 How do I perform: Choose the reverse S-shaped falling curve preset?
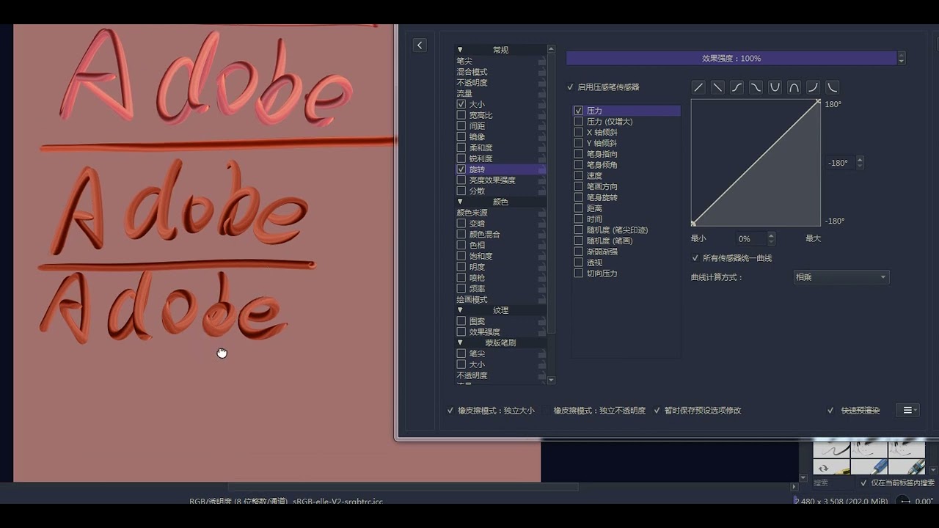click(x=756, y=87)
